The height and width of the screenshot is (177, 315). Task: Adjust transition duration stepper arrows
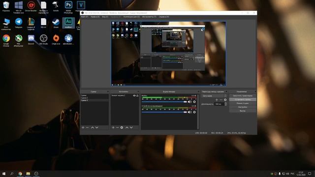(225, 104)
